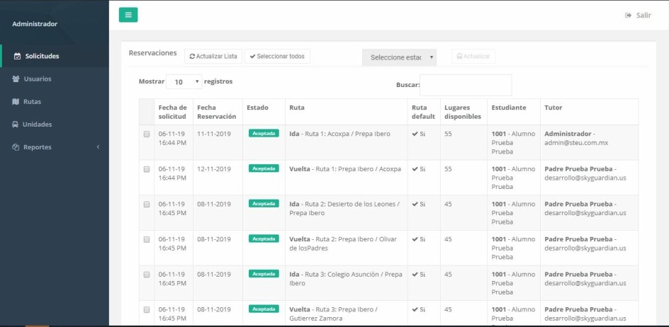Select checkbox for Vuelta Ruta 2 Olivar de losPadres
This screenshot has width=669, height=327.
pyautogui.click(x=146, y=240)
